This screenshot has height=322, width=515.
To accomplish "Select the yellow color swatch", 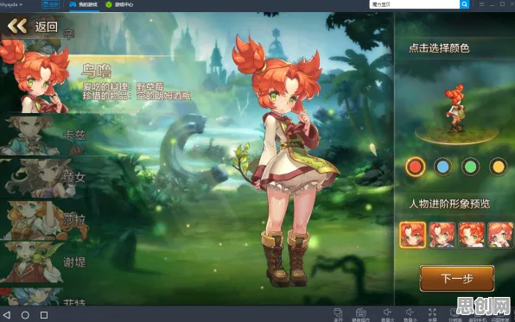I will click(498, 167).
